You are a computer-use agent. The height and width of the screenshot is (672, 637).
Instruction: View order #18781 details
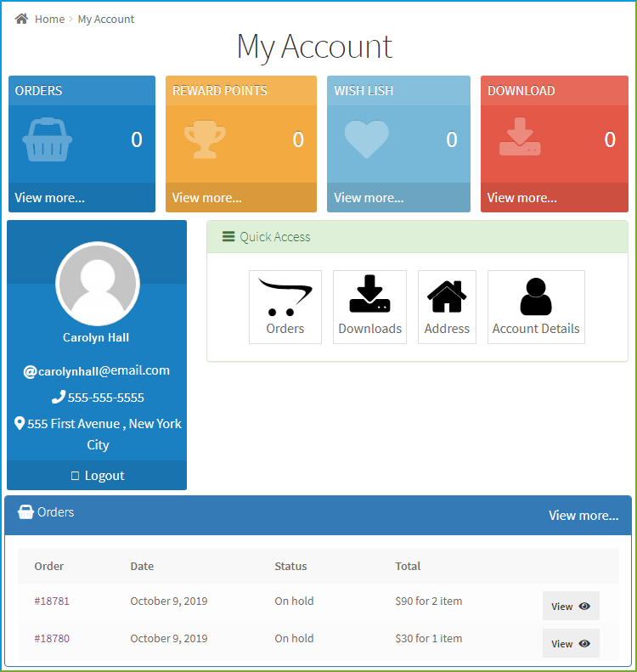[x=571, y=607]
